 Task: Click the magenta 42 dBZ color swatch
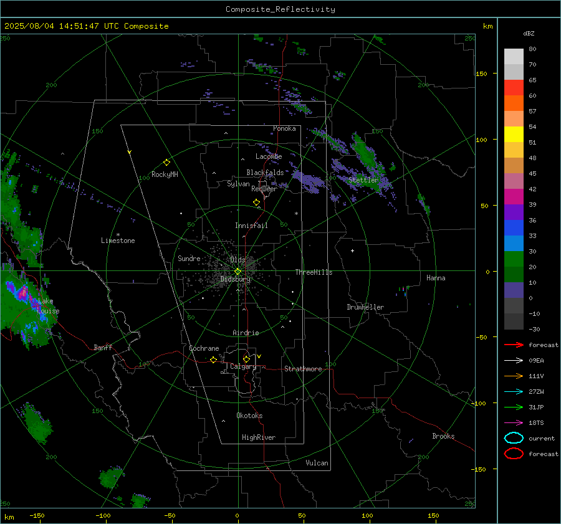(x=514, y=197)
